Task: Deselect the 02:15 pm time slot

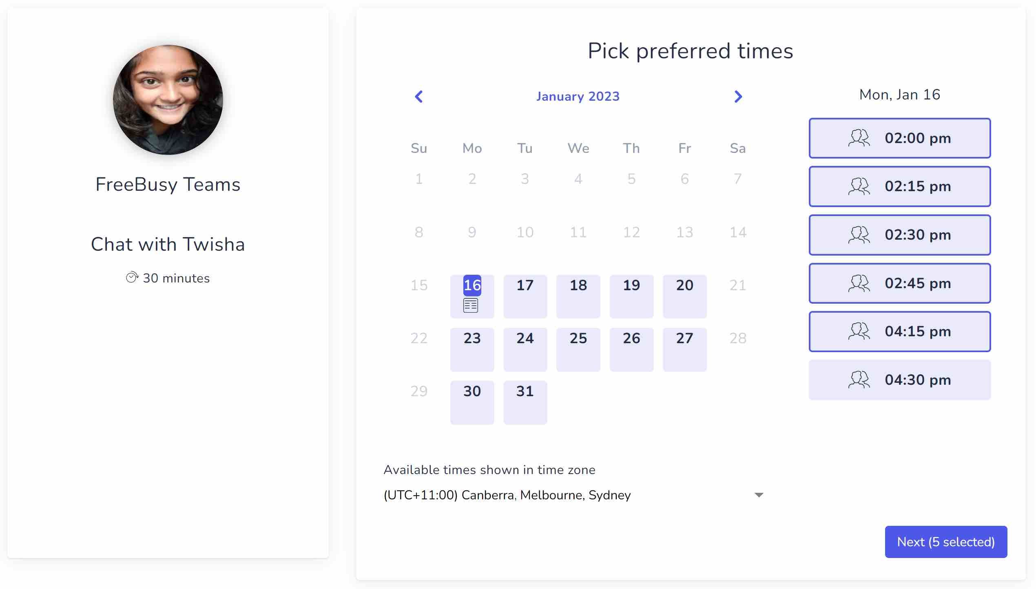Action: 899,187
